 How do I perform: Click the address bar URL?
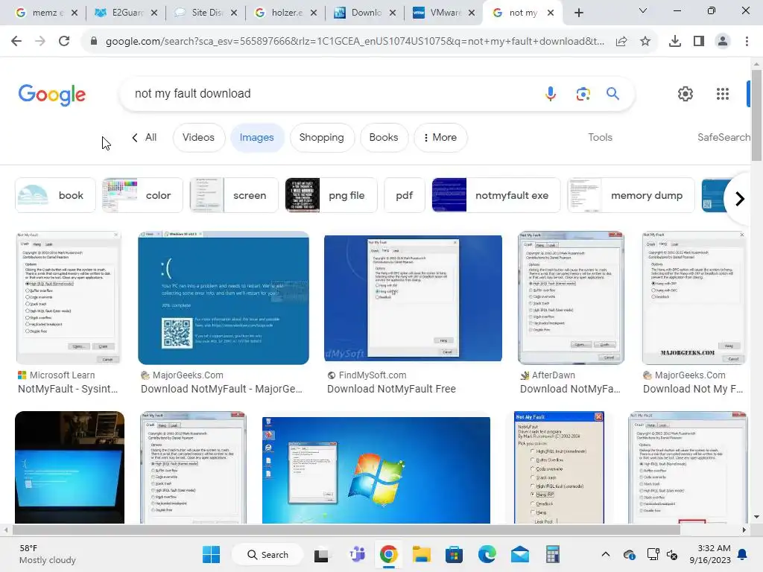pyautogui.click(x=354, y=42)
